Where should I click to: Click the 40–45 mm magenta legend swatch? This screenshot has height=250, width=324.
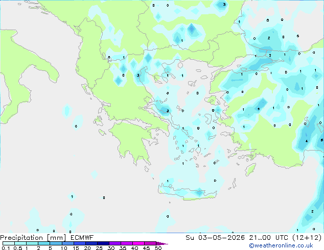[x=138, y=243]
